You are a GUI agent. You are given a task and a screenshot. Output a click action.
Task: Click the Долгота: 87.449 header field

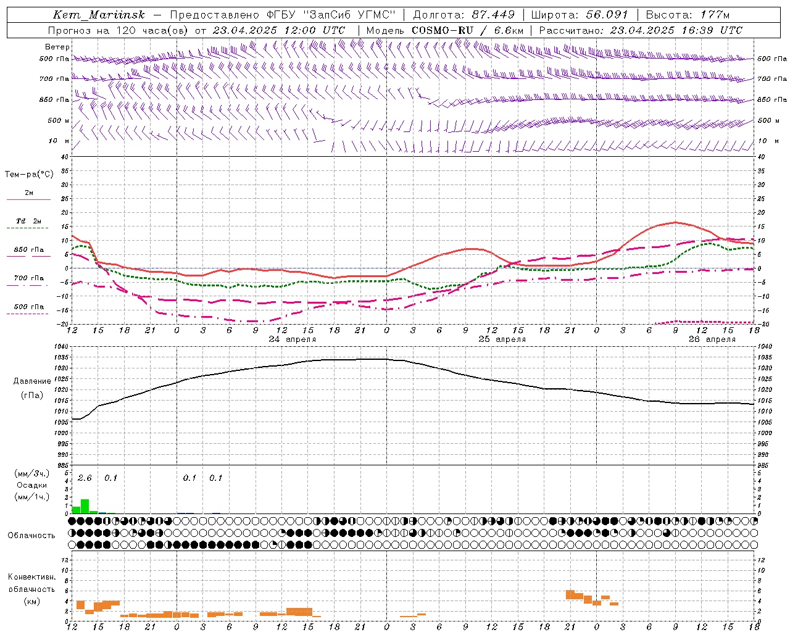click(x=464, y=15)
